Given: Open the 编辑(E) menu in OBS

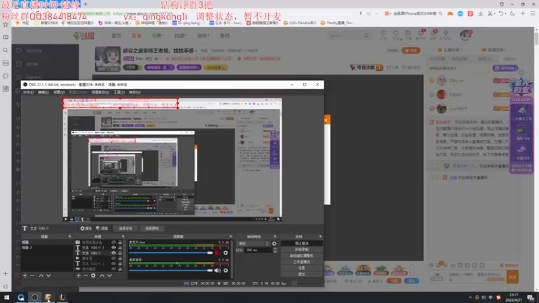Looking at the screenshot, I should (43, 92).
